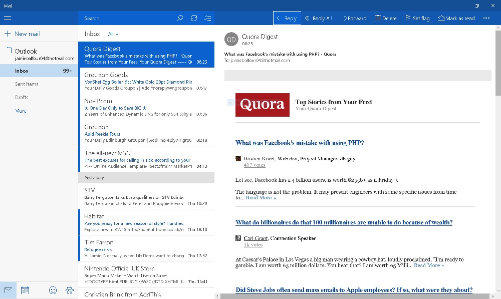Start a New mail message

[24, 34]
